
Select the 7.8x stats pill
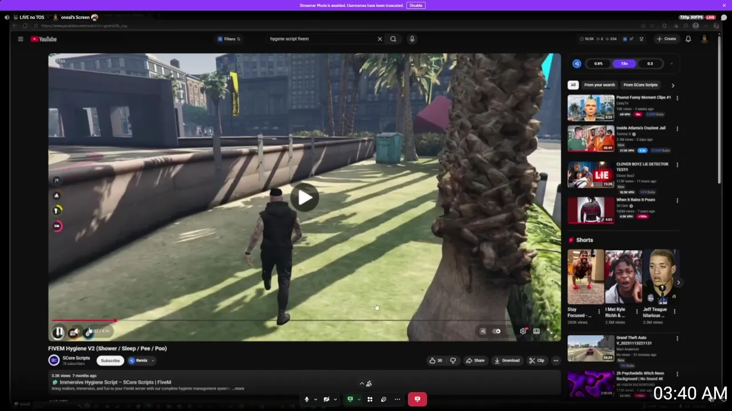624,63
